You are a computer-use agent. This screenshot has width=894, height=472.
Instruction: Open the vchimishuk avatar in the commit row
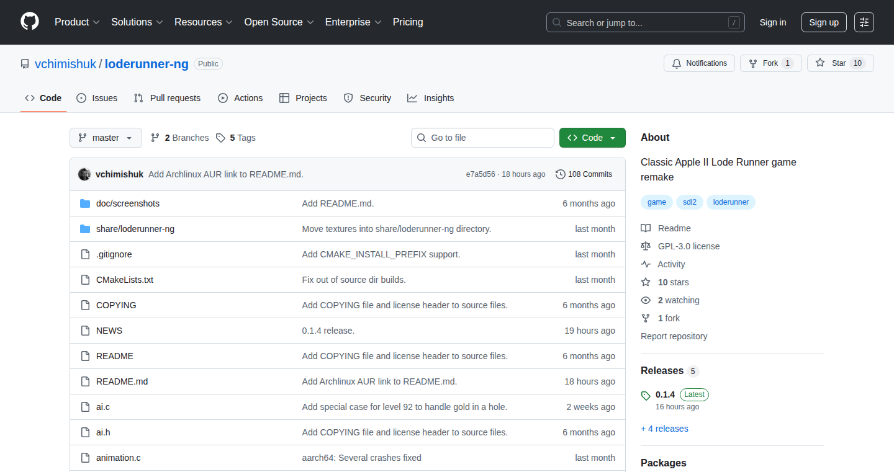pyautogui.click(x=84, y=174)
